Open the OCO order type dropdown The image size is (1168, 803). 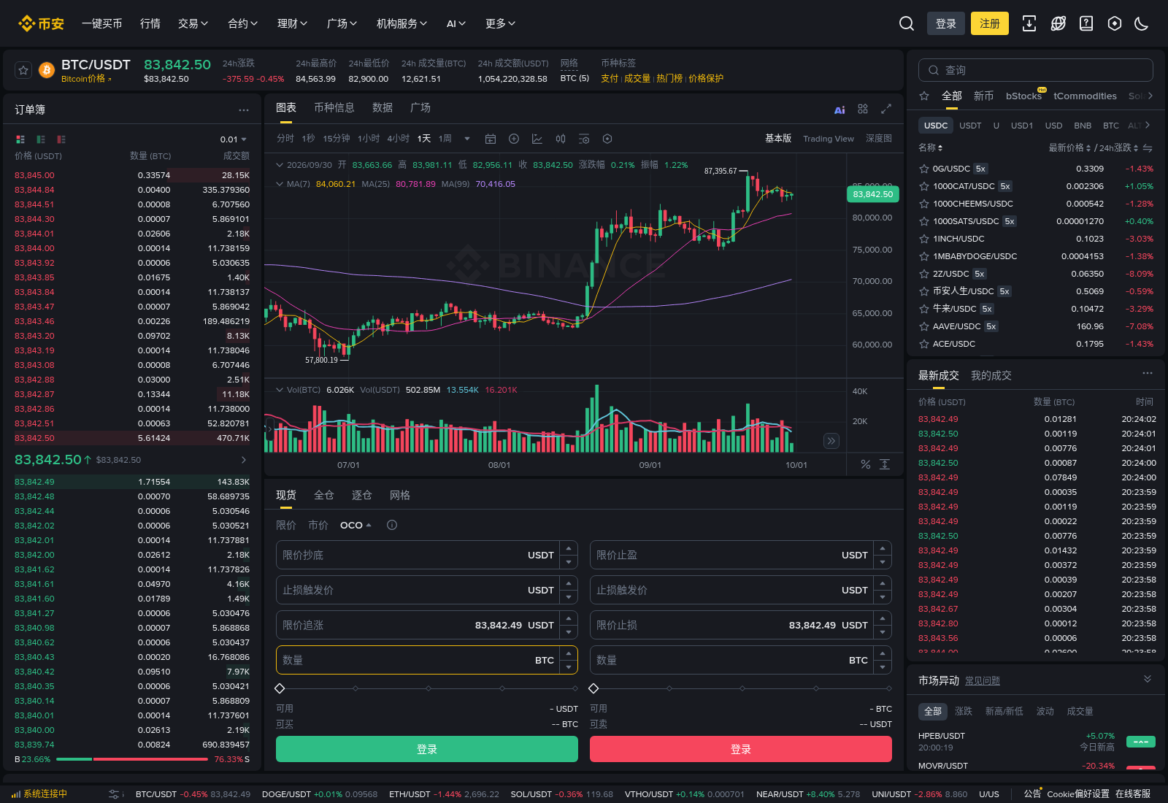(356, 525)
